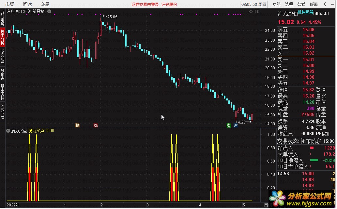Screen dimensions: 337x209
Task: Click the 卖一 price 15.02
Action: [x=309, y=53]
